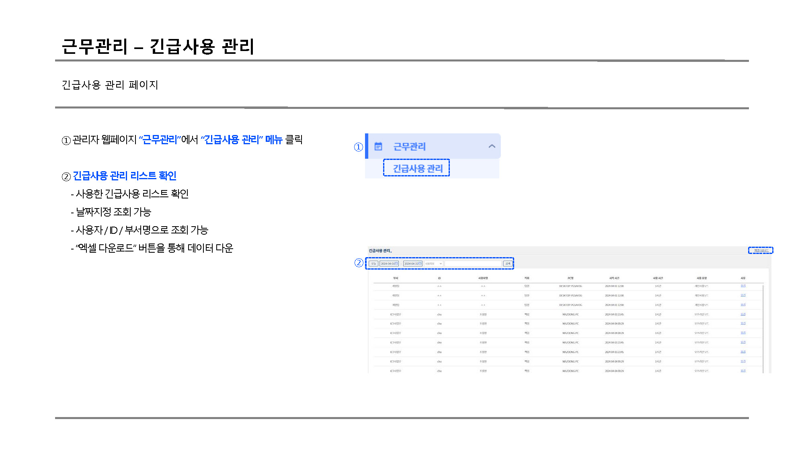
Task: Click the 사유 column header
Action: (743, 278)
